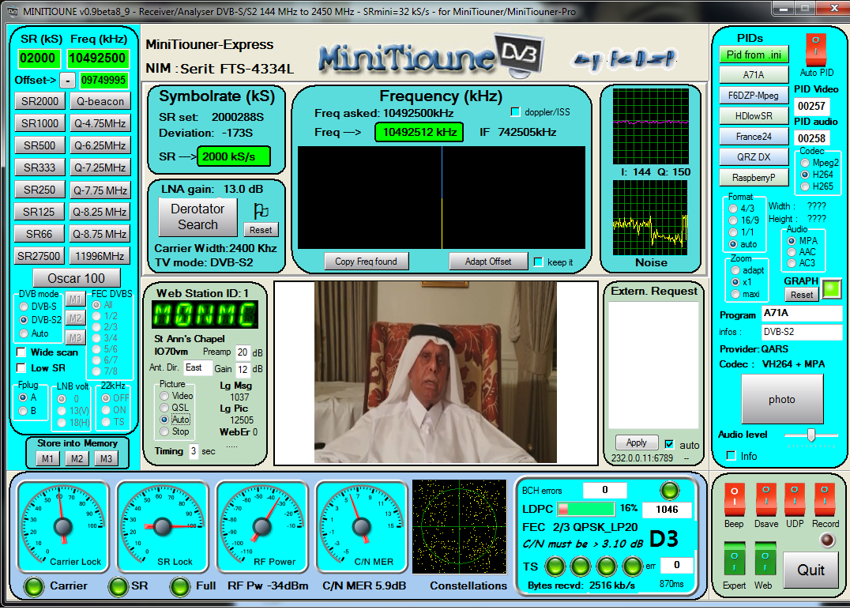
Task: Enable Low SR checkbox
Action: point(21,367)
